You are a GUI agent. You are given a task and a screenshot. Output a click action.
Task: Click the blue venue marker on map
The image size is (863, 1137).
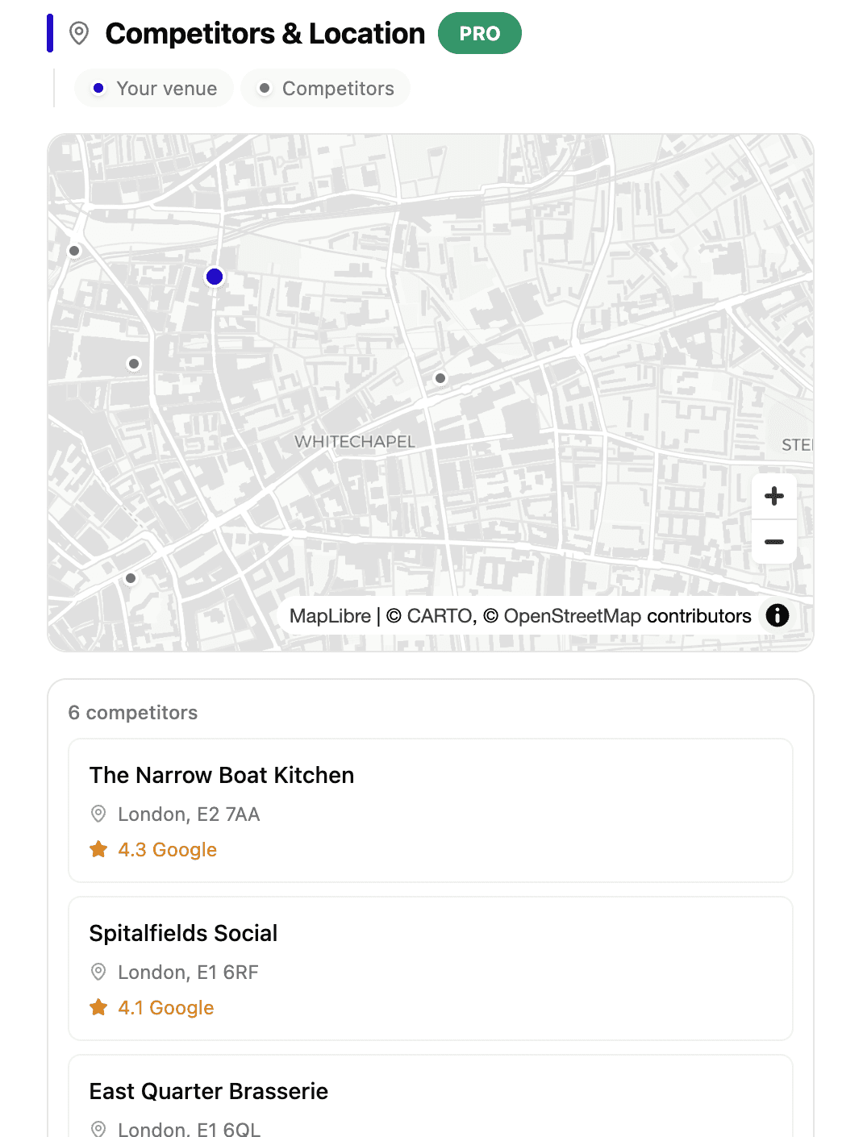click(x=215, y=277)
